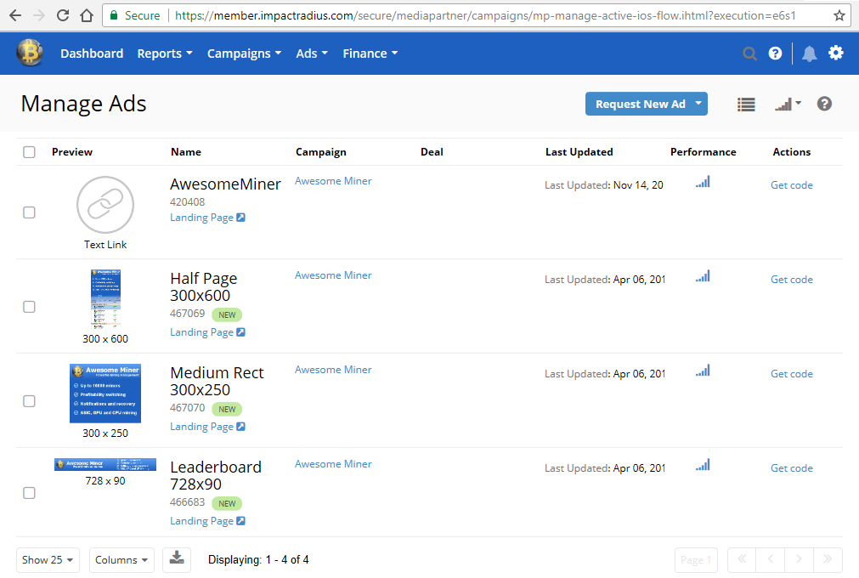Open the Ads dropdown menu
Viewport: 859px width, 578px height.
click(312, 54)
